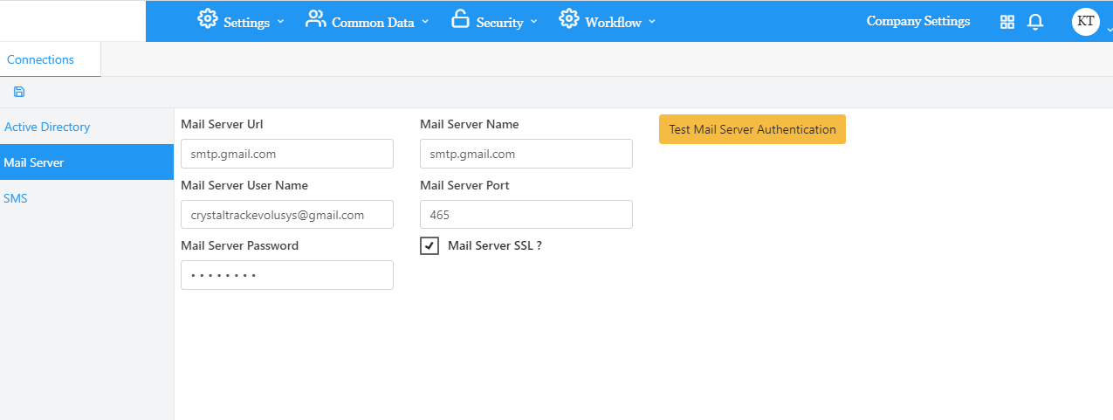1113x420 pixels.
Task: Expand the Workflow dropdown chevron
Action: click(x=652, y=22)
